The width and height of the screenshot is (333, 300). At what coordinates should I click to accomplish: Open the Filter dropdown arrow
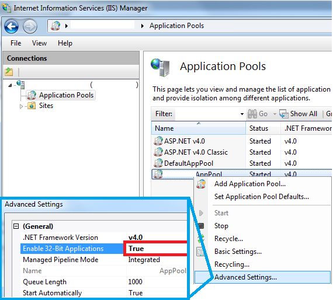[242, 114]
